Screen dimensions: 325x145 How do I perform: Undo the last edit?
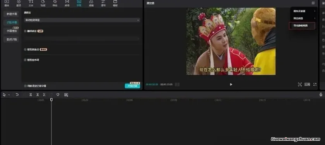point(17,95)
